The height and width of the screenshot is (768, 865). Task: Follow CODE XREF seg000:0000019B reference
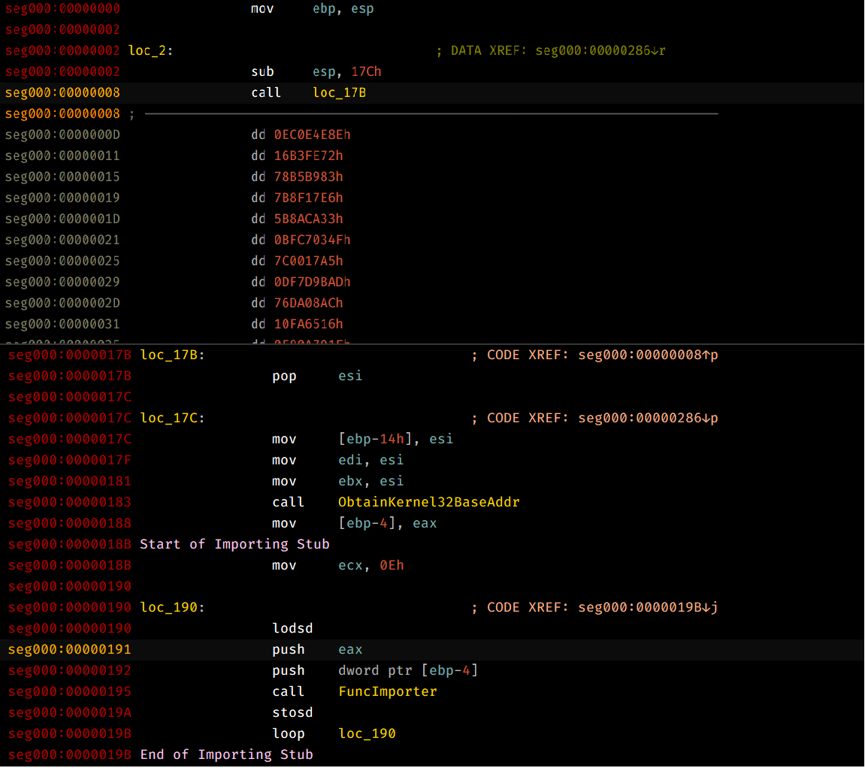pos(648,607)
